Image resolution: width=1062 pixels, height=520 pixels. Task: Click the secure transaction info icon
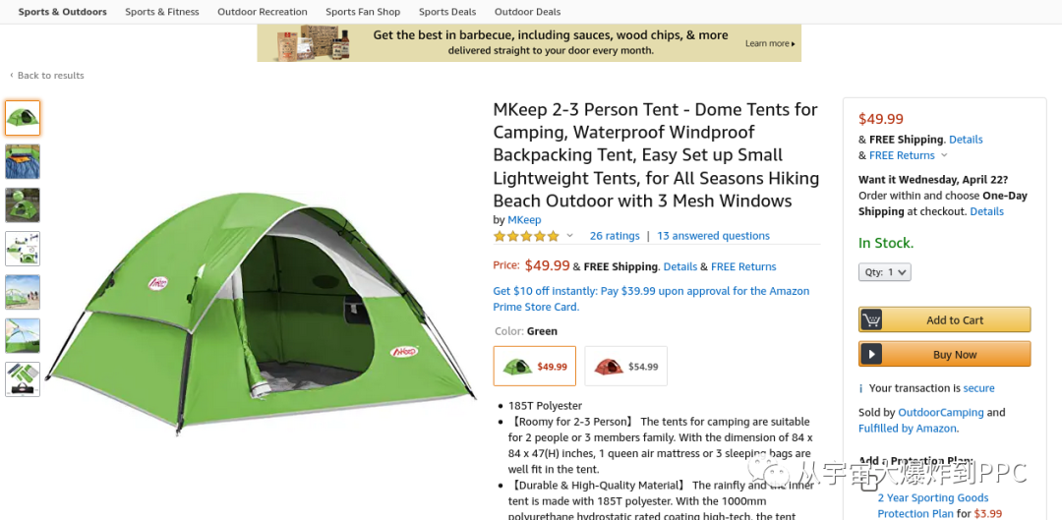click(860, 388)
